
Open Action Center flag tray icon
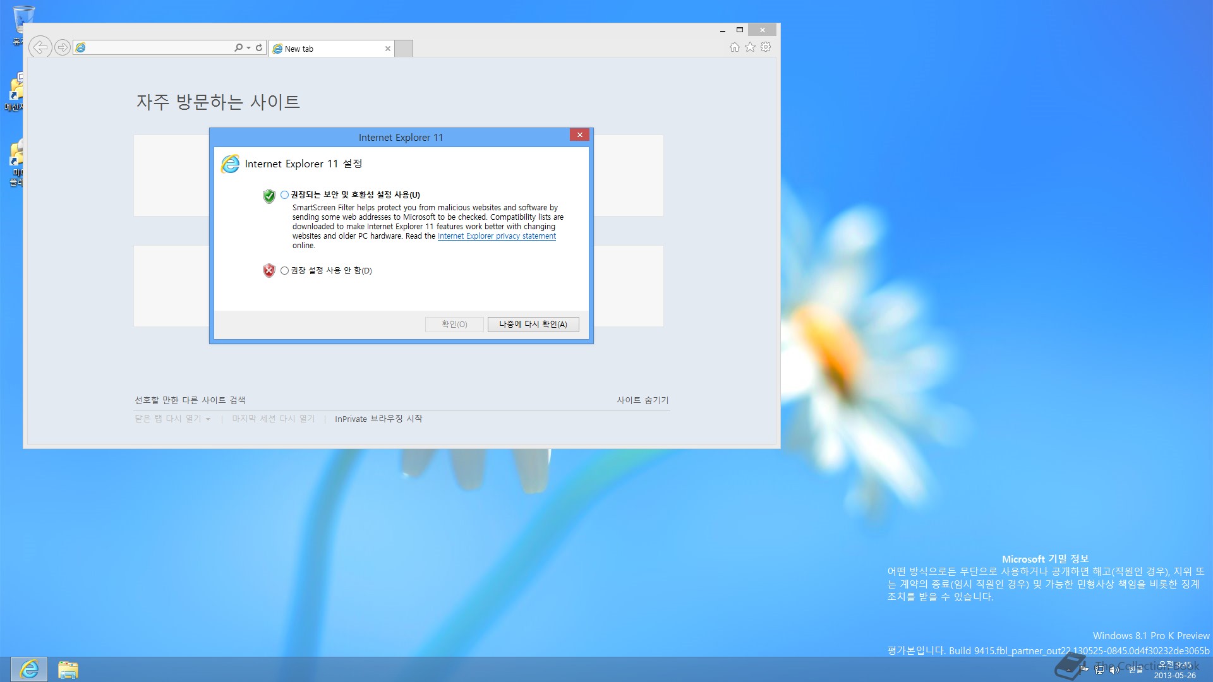point(1083,670)
